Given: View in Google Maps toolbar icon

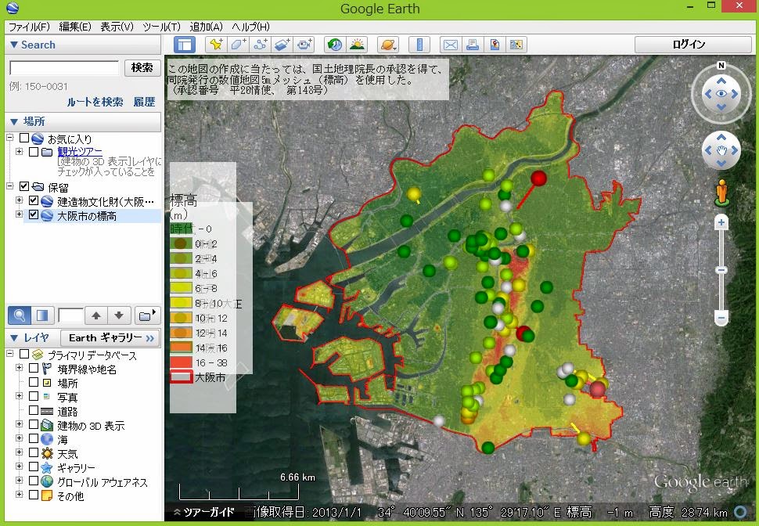Looking at the screenshot, I should tap(516, 45).
